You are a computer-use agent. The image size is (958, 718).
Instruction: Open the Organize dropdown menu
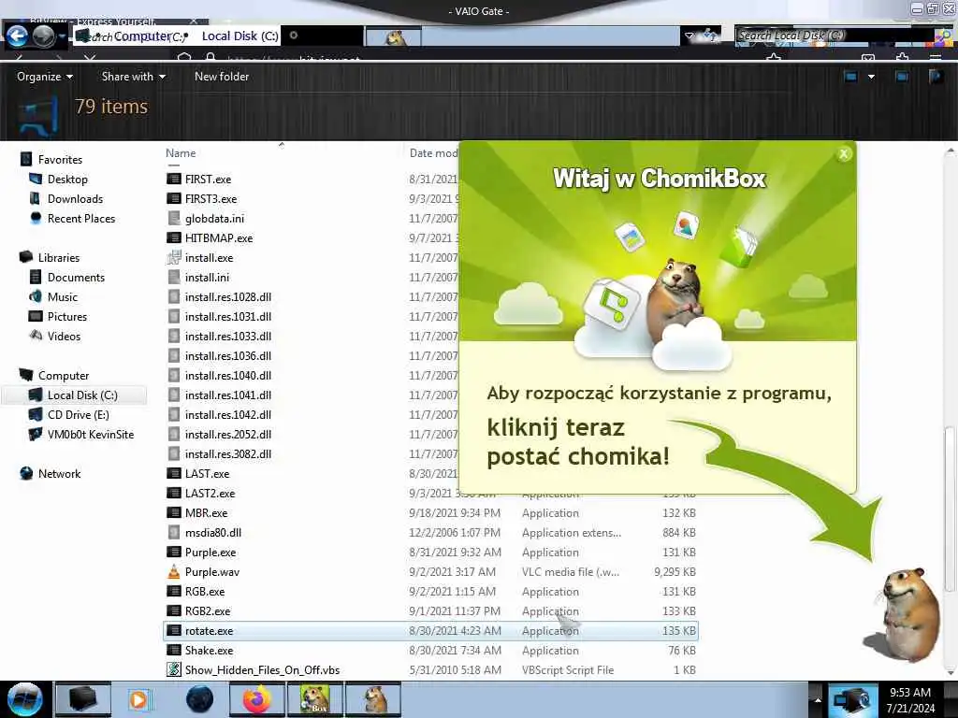[x=45, y=77]
